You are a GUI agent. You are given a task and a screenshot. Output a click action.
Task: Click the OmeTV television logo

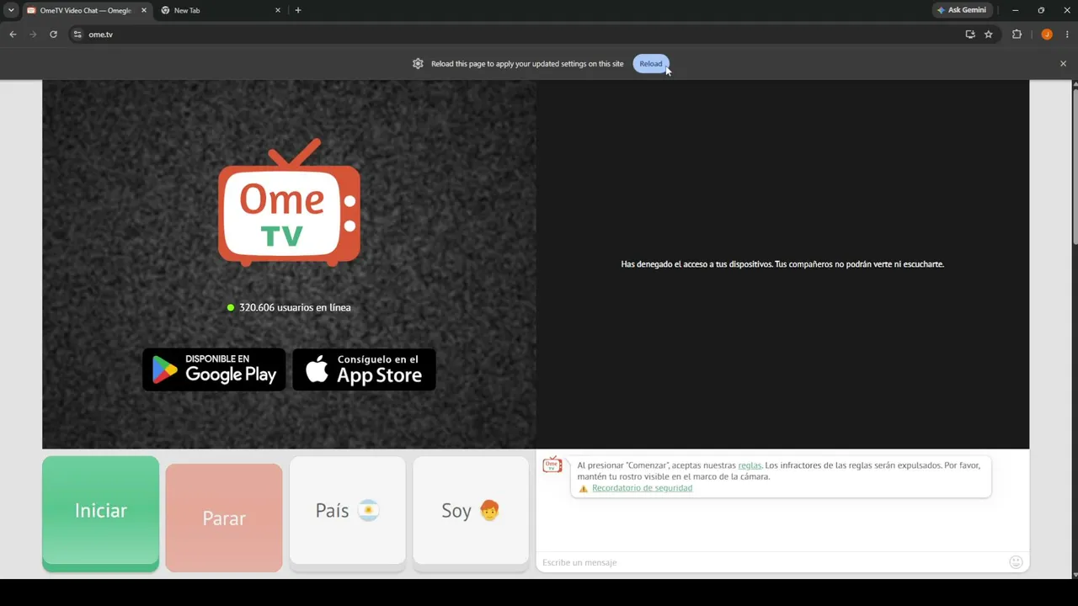click(289, 202)
